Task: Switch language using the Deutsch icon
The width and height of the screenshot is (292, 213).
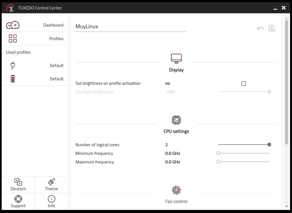Action: point(18,182)
